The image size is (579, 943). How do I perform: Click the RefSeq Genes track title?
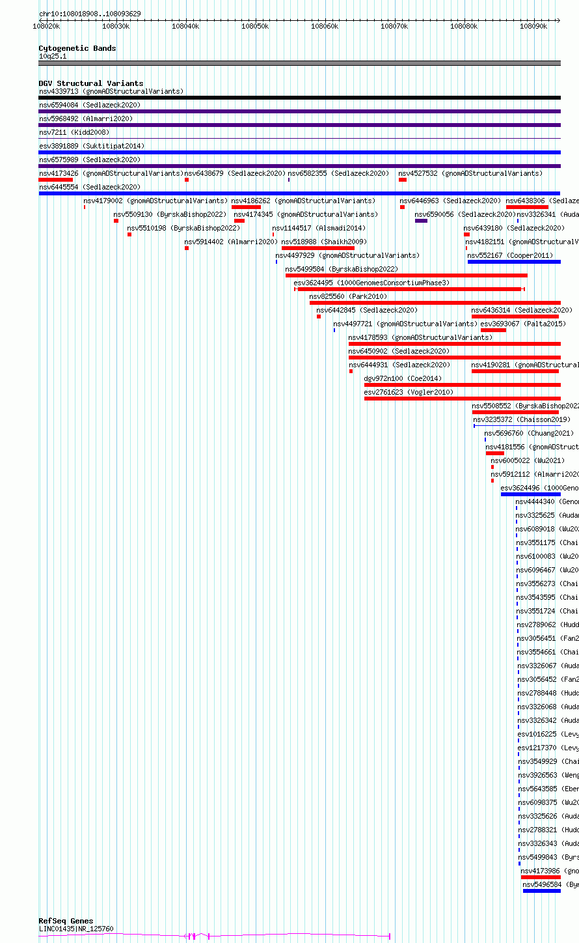[66, 921]
